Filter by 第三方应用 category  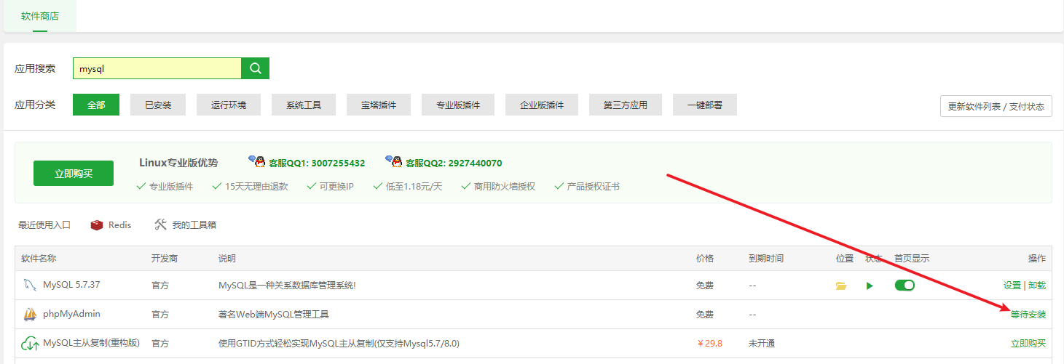point(626,105)
